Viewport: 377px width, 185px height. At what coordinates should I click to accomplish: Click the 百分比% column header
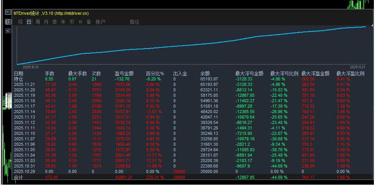[x=155, y=73]
